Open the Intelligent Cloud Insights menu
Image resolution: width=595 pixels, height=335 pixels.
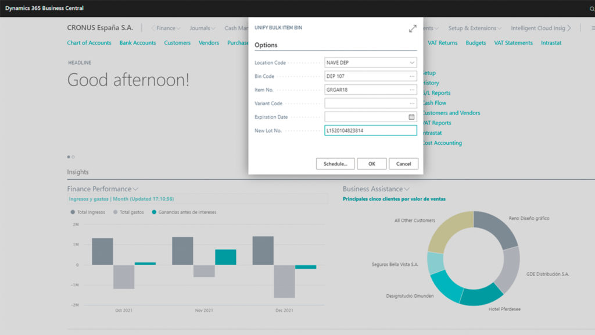coord(537,28)
